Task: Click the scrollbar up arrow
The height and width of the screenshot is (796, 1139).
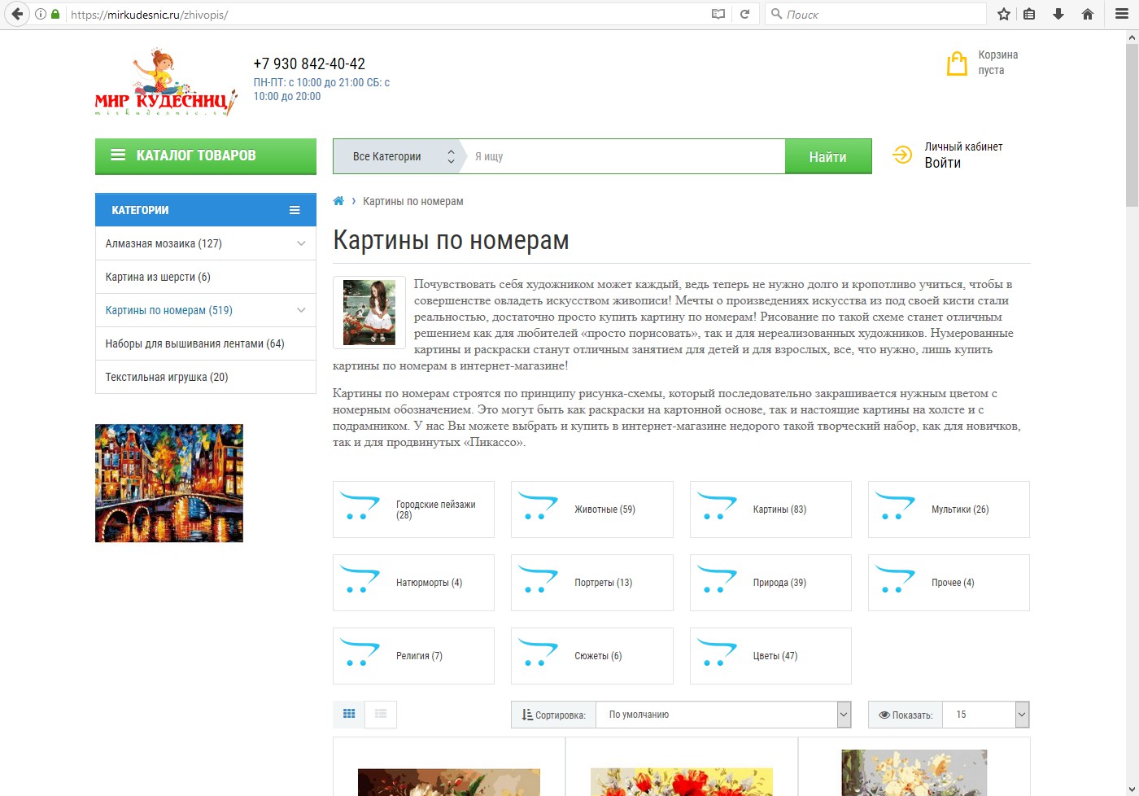Action: coord(1132,37)
